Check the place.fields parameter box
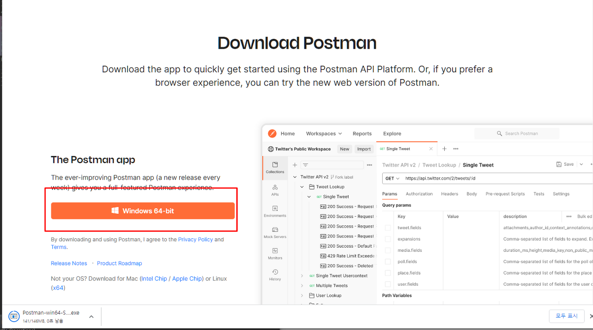 388,273
